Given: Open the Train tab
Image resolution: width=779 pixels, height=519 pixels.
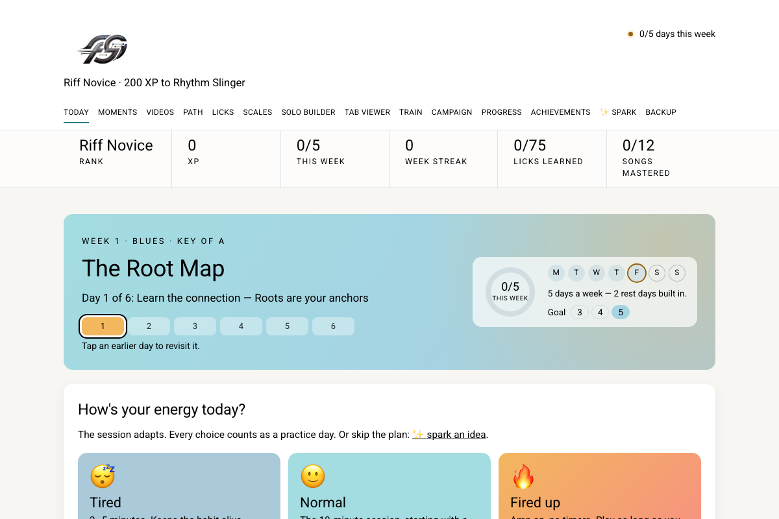Looking at the screenshot, I should (411, 112).
